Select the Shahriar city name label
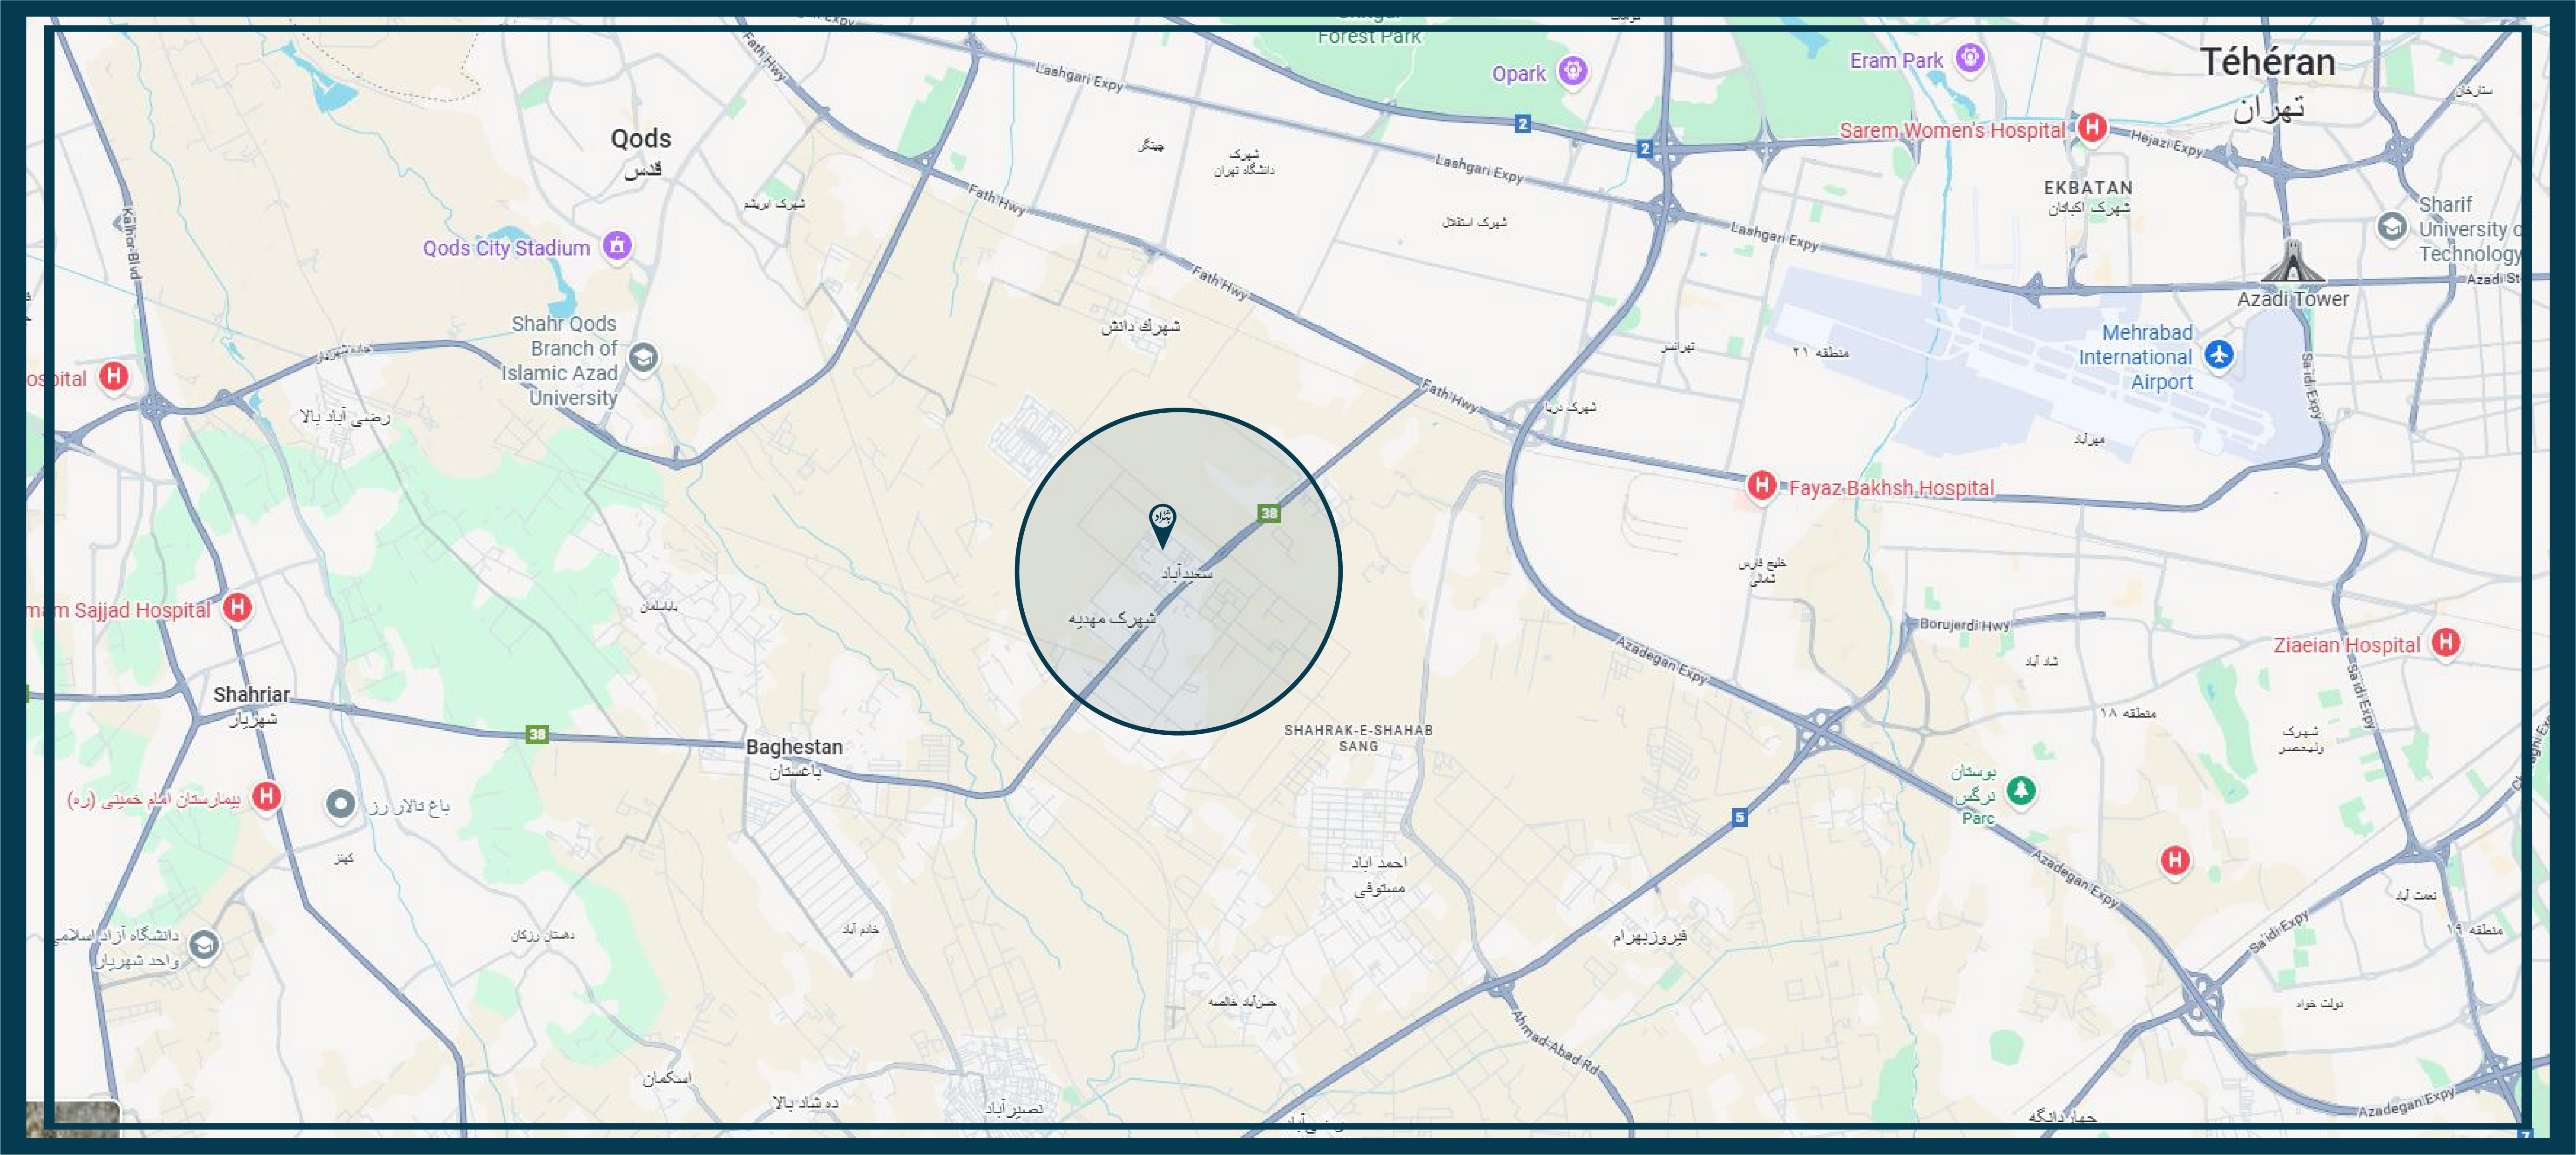The image size is (2576, 1155). pyautogui.click(x=251, y=694)
